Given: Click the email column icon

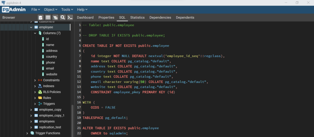Looking at the screenshot, I should (x=43, y=68).
